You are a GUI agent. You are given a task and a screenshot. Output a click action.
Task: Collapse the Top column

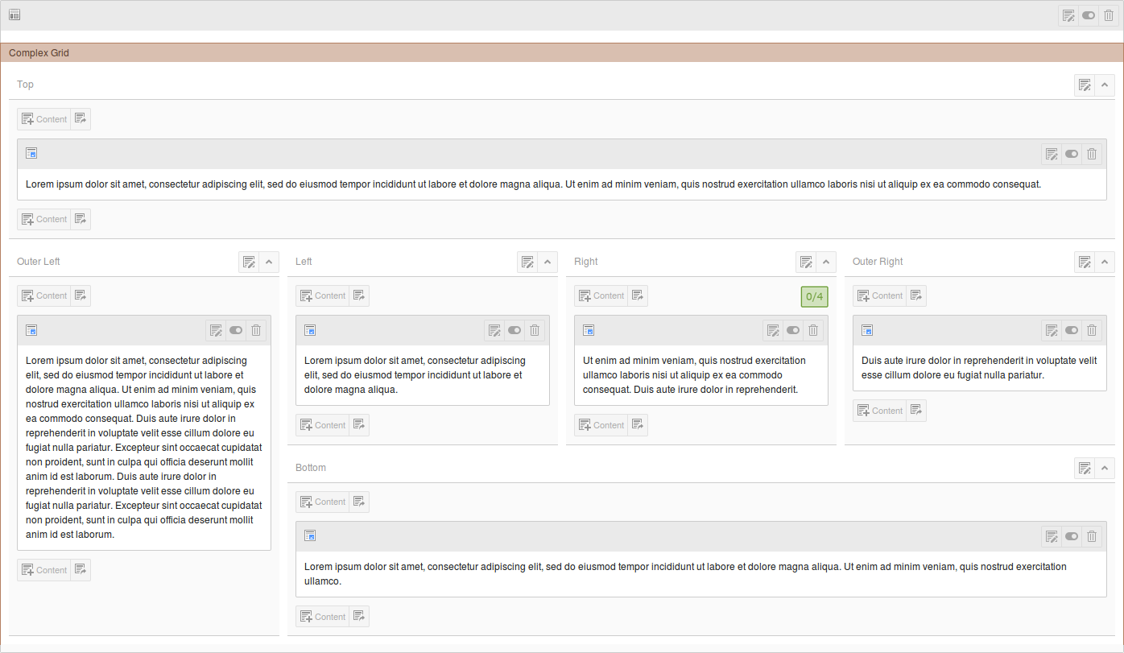1105,85
